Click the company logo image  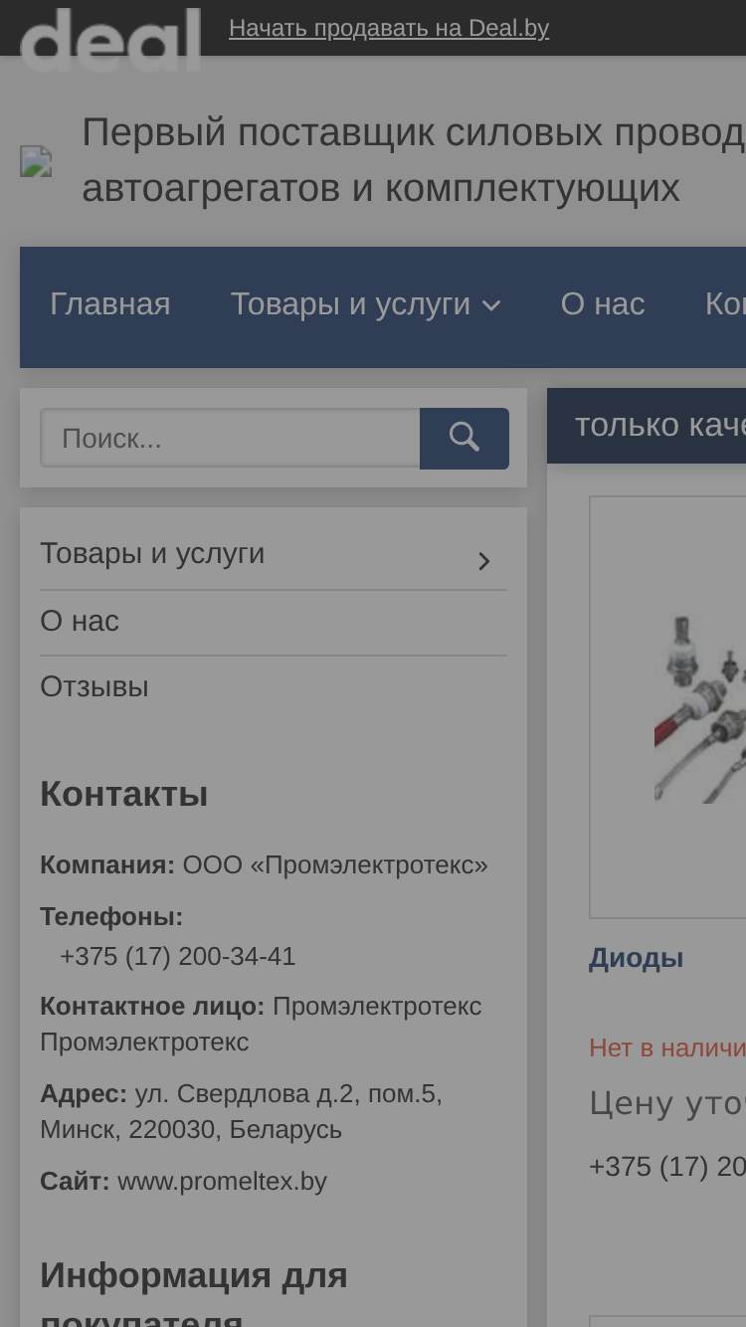(x=36, y=161)
